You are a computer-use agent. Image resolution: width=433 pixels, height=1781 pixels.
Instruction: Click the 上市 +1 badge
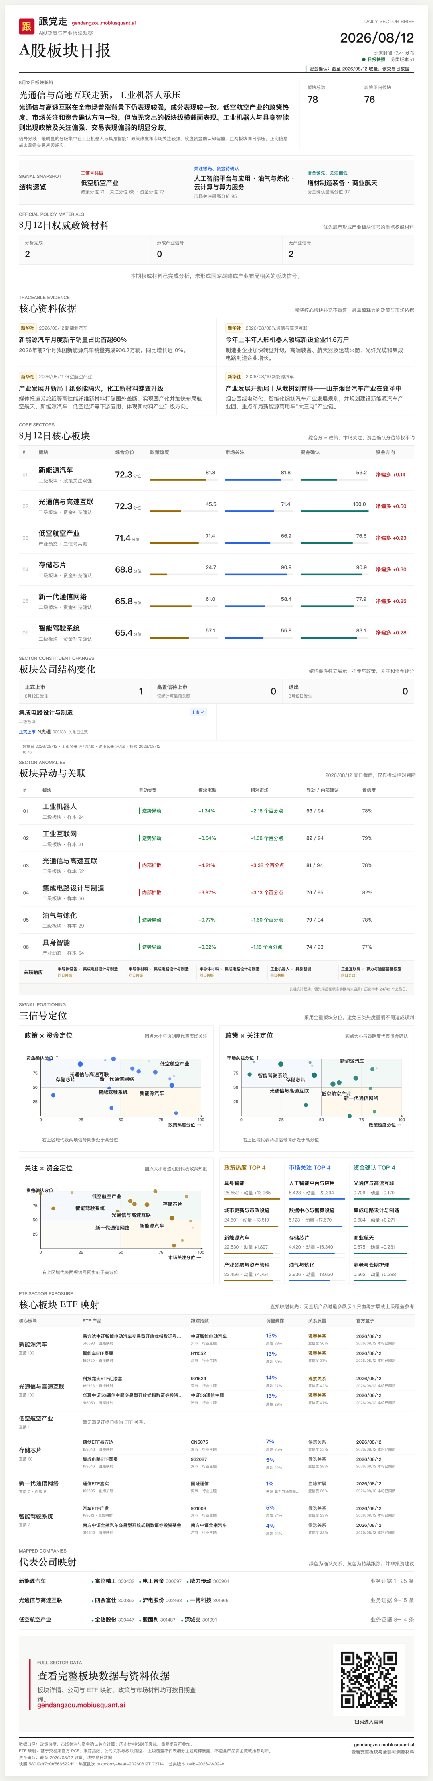pos(198,712)
